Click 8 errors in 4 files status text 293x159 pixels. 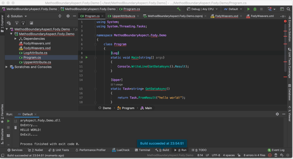pos(254,155)
